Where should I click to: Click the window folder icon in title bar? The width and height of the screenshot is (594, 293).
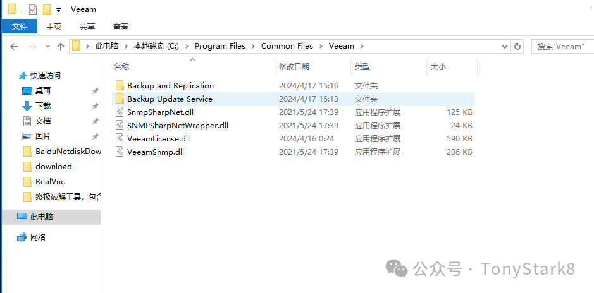pos(12,9)
